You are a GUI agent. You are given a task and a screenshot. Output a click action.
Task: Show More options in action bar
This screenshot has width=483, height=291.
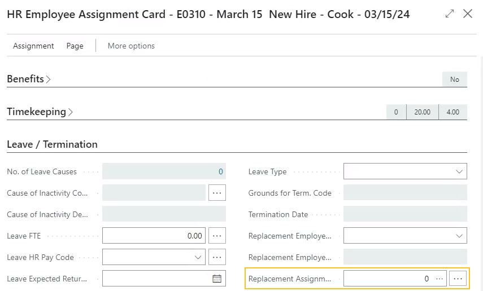[131, 46]
